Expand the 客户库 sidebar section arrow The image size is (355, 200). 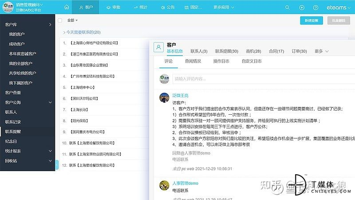point(50,24)
